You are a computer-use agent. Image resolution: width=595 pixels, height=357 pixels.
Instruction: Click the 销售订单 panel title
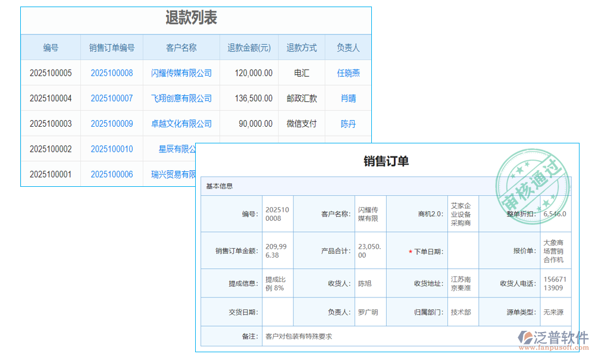tap(386, 161)
